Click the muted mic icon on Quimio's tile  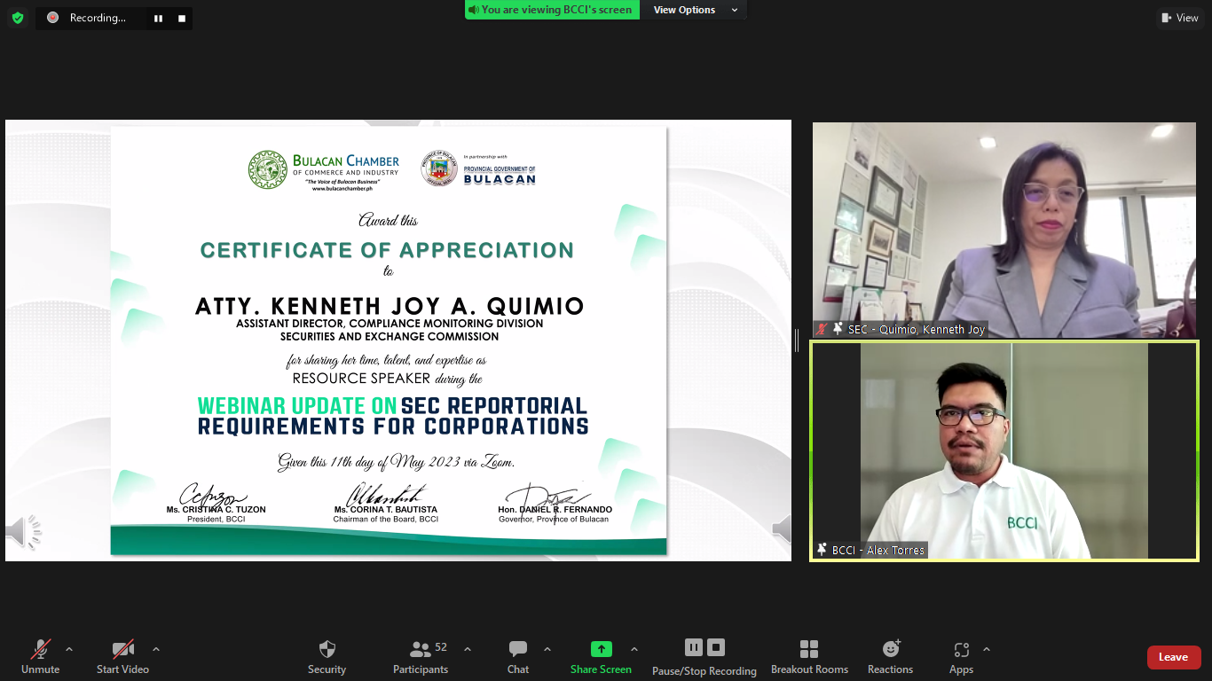tap(822, 329)
